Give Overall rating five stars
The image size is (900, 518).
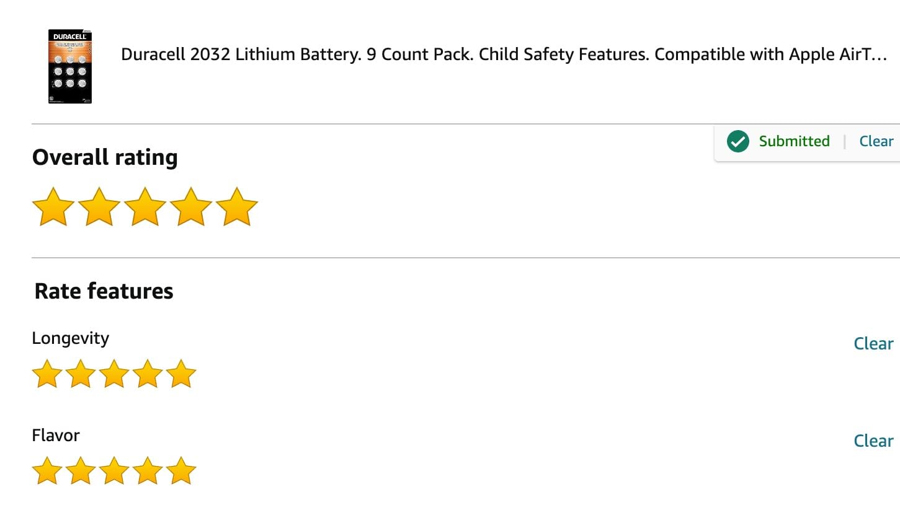coord(236,208)
